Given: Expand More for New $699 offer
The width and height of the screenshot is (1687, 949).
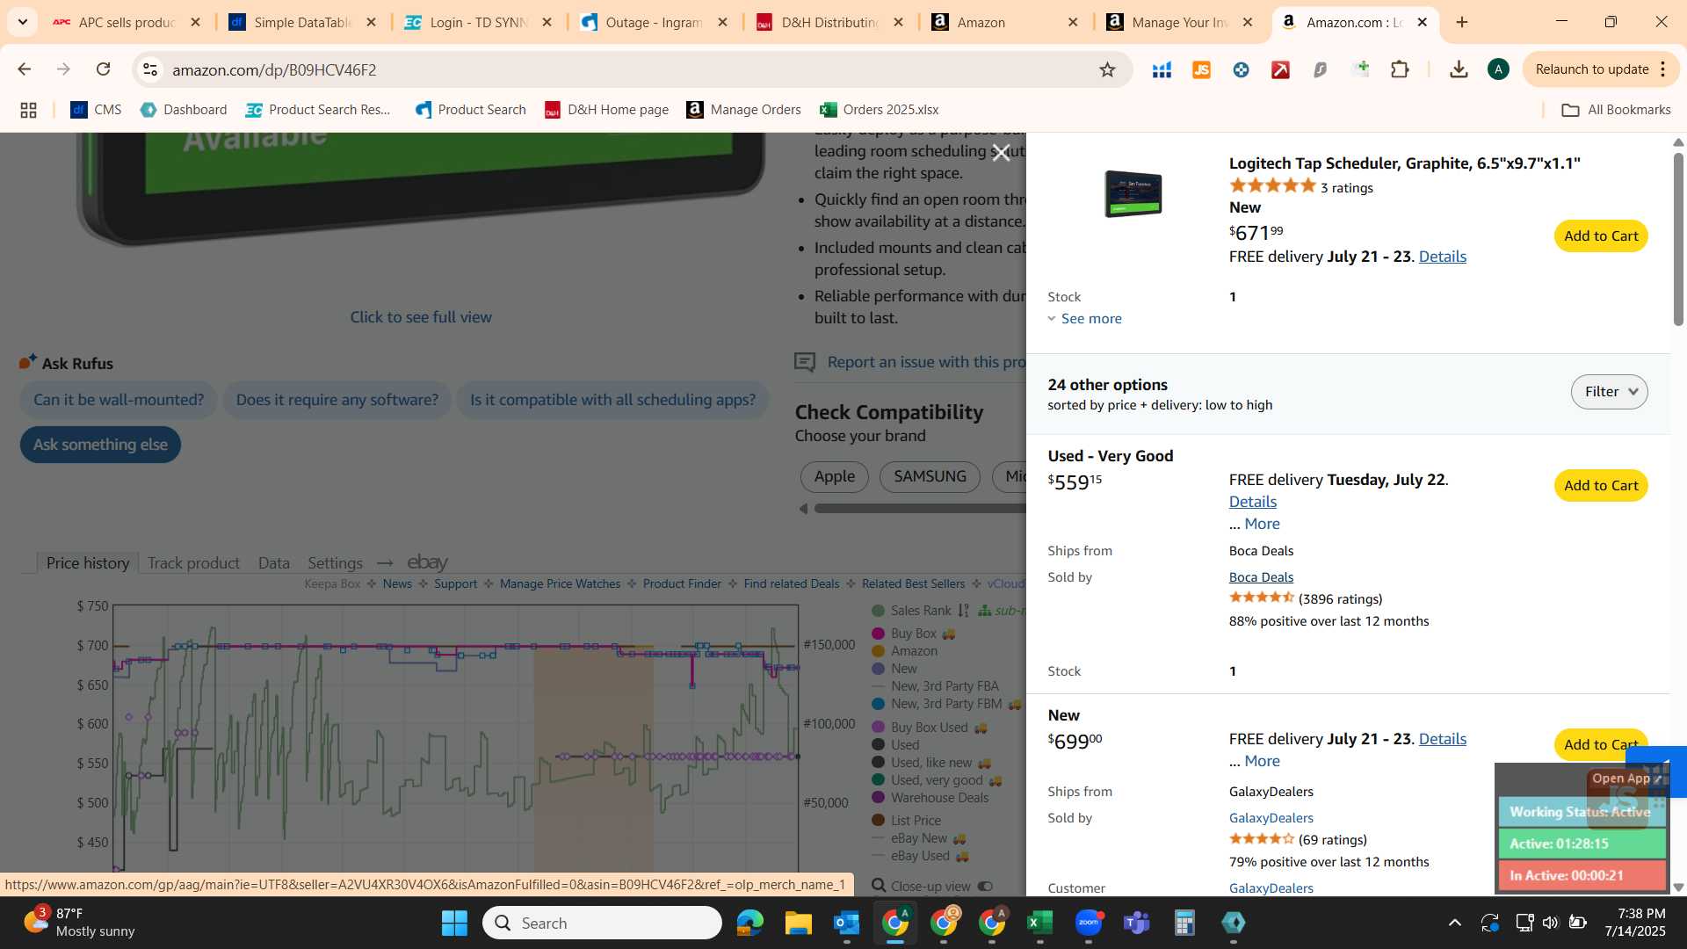Looking at the screenshot, I should (x=1262, y=761).
